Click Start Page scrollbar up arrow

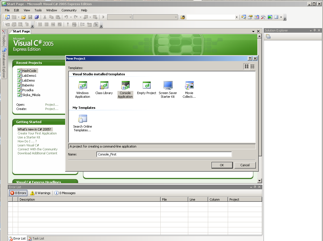260,36
